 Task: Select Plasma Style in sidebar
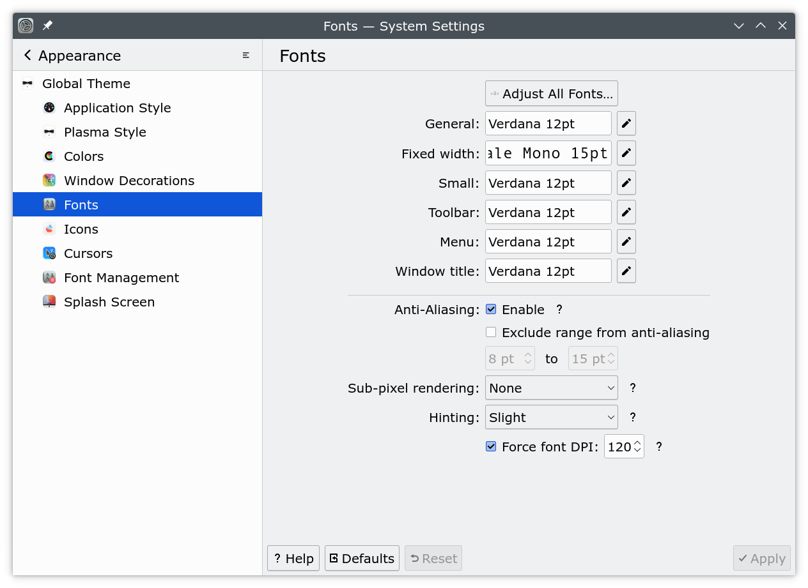point(137,132)
